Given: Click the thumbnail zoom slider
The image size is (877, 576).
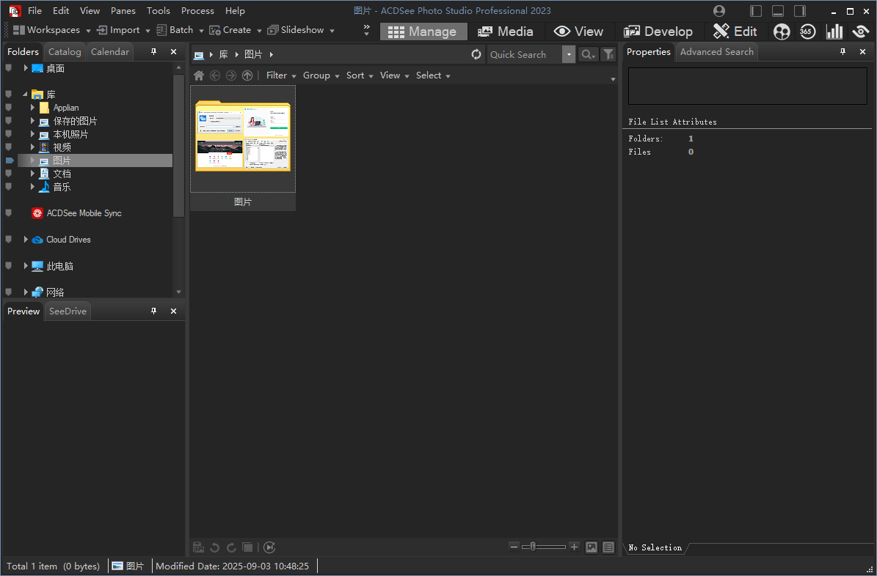Looking at the screenshot, I should coord(543,547).
